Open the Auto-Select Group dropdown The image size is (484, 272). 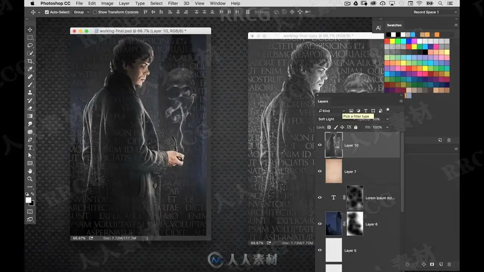(81, 12)
